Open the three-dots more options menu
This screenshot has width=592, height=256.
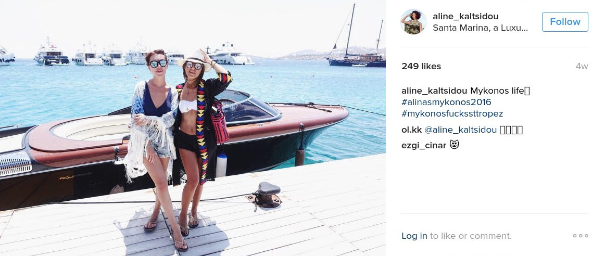click(x=581, y=236)
